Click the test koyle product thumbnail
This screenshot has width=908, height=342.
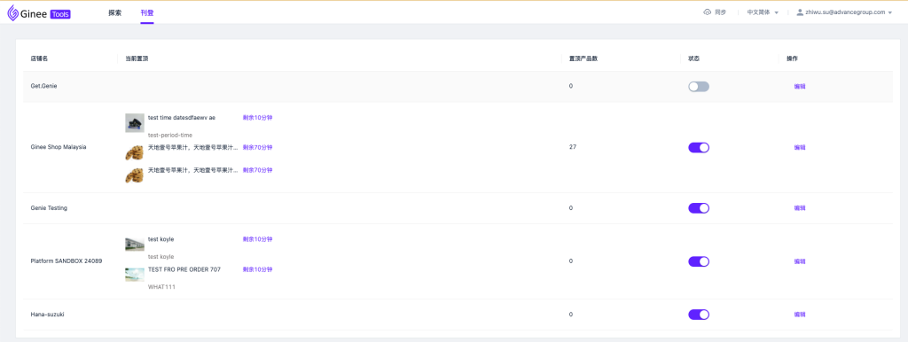pyautogui.click(x=135, y=244)
